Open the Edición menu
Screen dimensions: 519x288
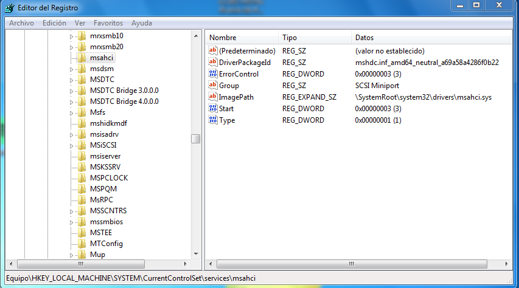(54, 23)
